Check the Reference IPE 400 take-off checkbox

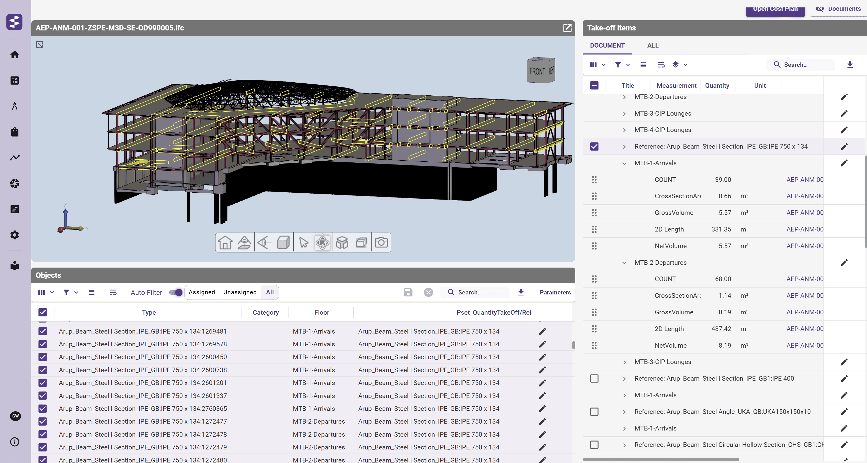coord(594,379)
